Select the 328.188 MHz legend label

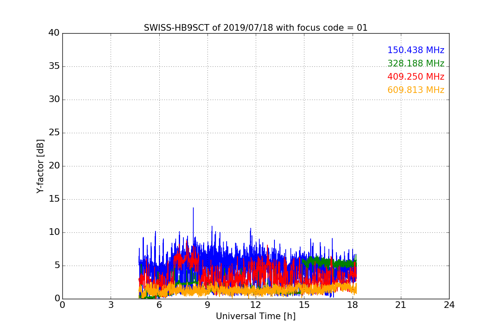point(416,63)
